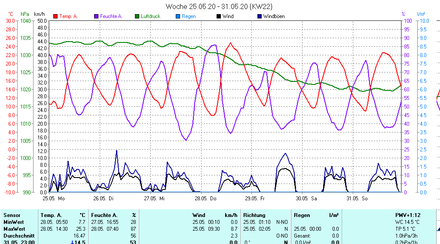Click the PMV+1:12 header text
This screenshot has height=244, width=440.
[x=408, y=215]
